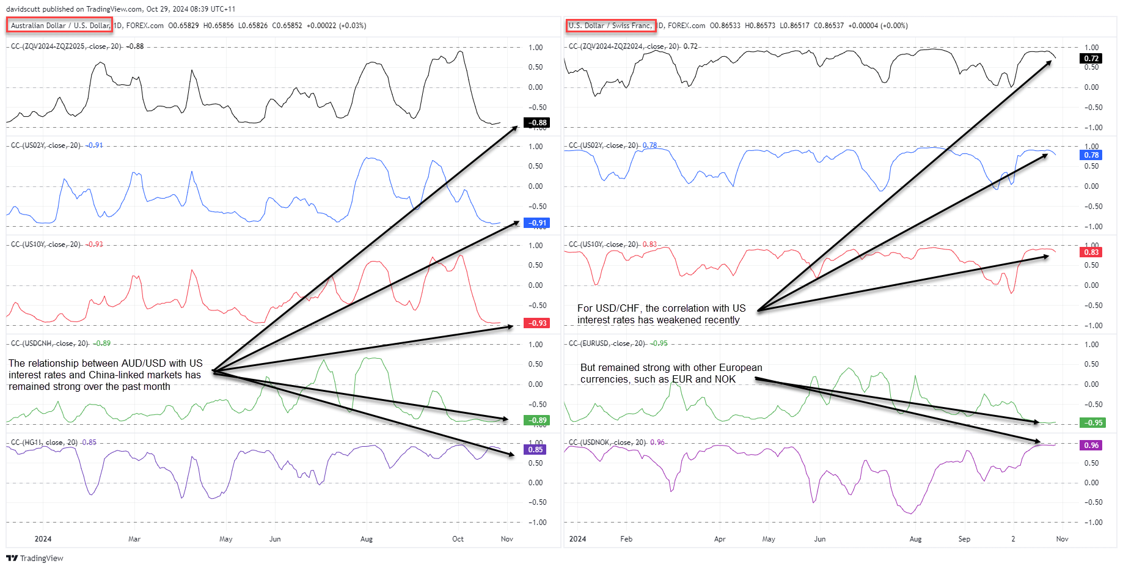Click the purple 0.85 value in the HG1! legend
This screenshot has width=1123, height=569.
pos(89,442)
